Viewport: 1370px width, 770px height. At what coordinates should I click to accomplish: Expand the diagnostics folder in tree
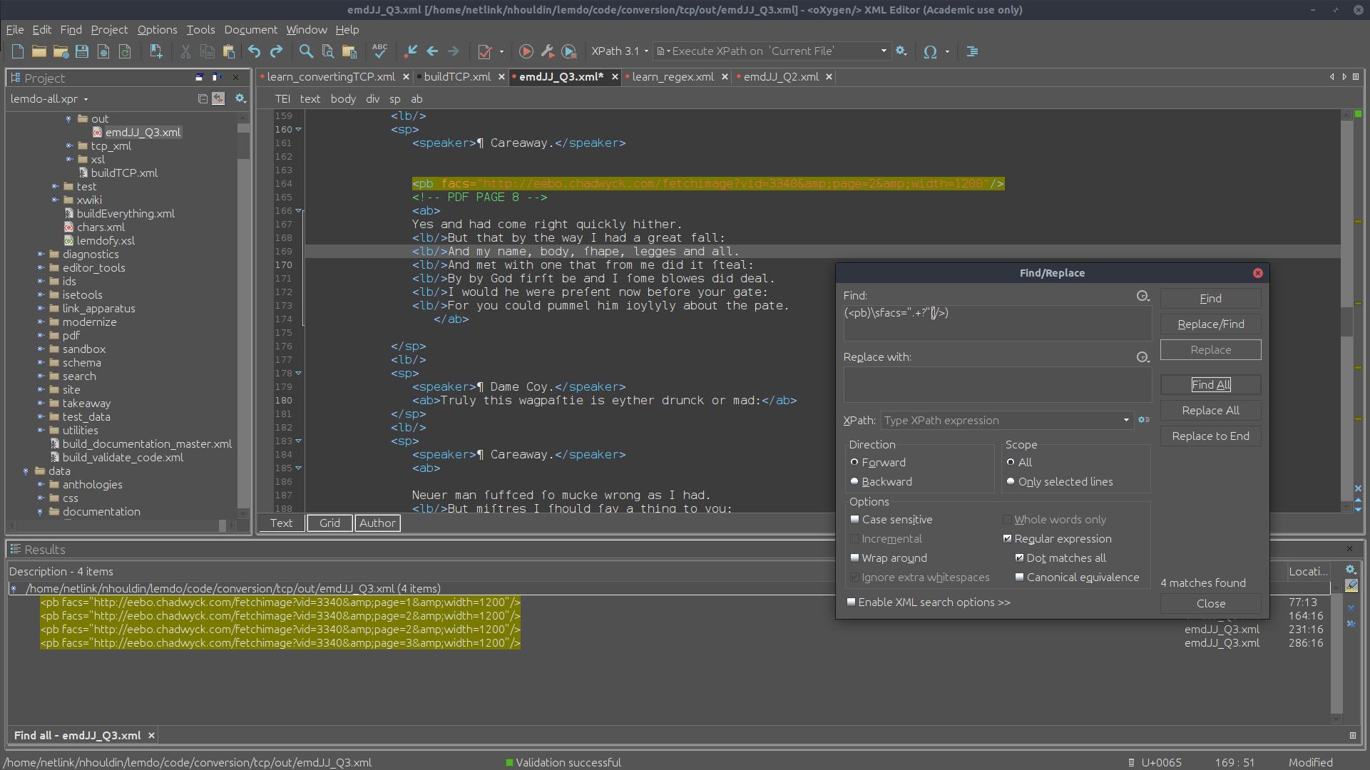tap(41, 255)
